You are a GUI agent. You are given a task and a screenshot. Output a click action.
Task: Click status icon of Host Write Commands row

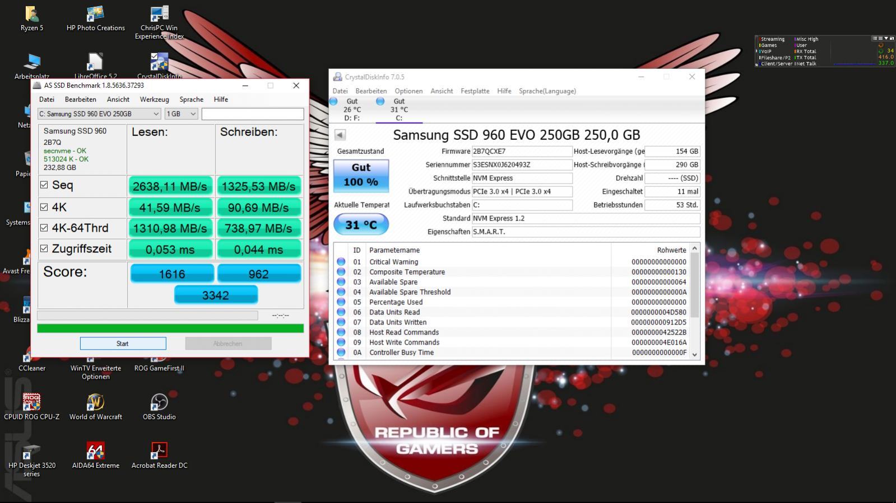click(341, 342)
